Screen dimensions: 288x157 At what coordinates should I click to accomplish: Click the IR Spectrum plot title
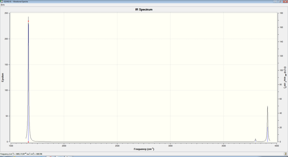tap(144, 10)
